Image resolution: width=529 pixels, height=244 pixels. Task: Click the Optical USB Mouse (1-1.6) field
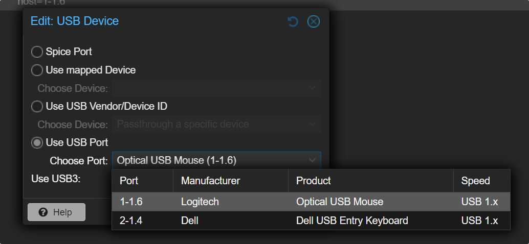coord(210,160)
